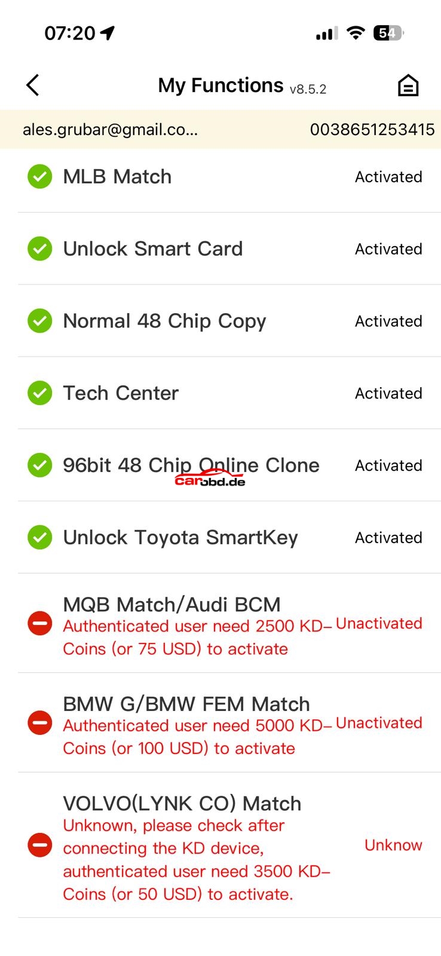This screenshot has width=441, height=956.
Task: Click green check beside Normal 48 Chip Copy
Action: click(x=40, y=321)
